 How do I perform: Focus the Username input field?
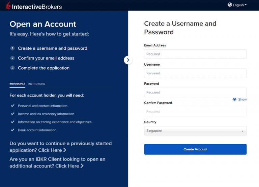(x=195, y=73)
